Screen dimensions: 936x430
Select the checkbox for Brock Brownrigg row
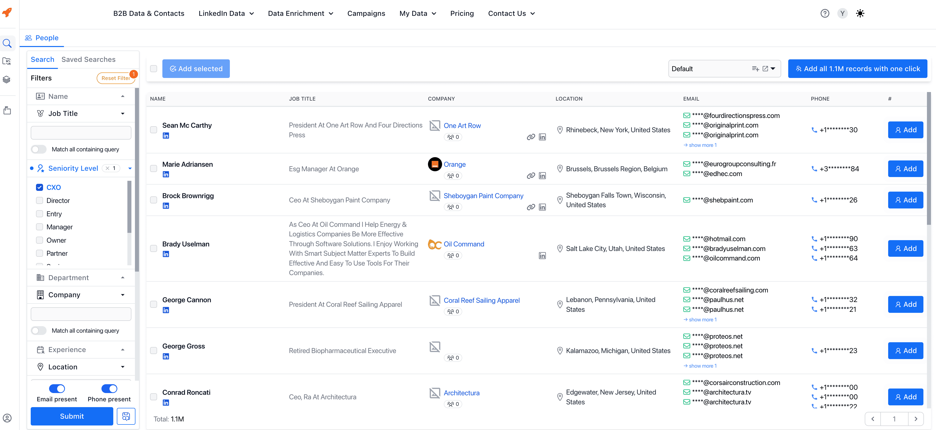154,200
